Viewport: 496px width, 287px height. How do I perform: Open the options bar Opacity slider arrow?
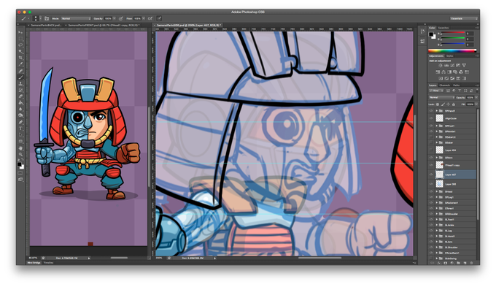pos(115,19)
